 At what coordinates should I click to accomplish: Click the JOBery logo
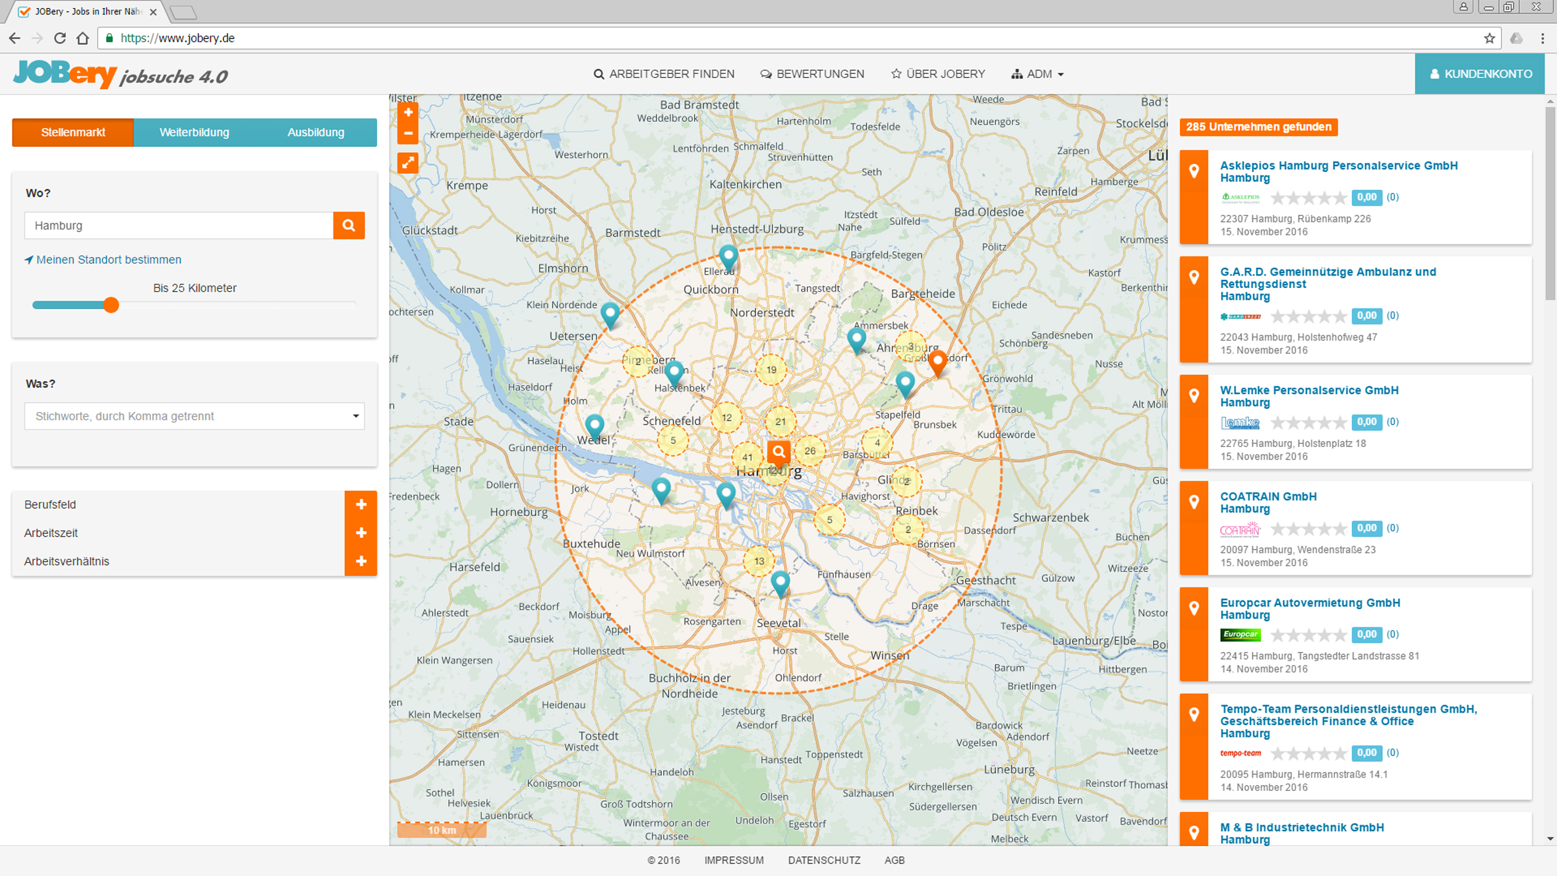[x=121, y=74]
